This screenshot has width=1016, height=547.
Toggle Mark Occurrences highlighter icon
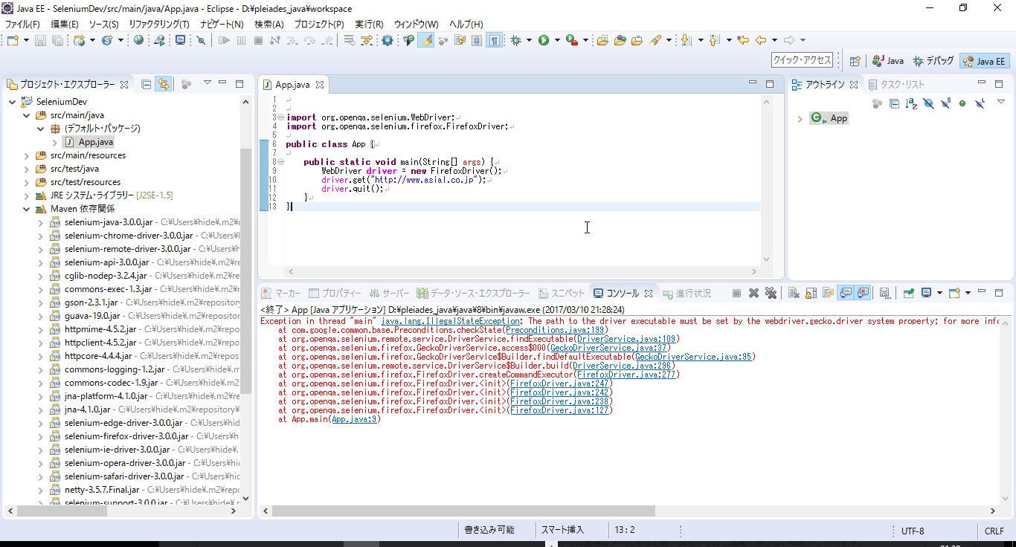click(x=425, y=40)
